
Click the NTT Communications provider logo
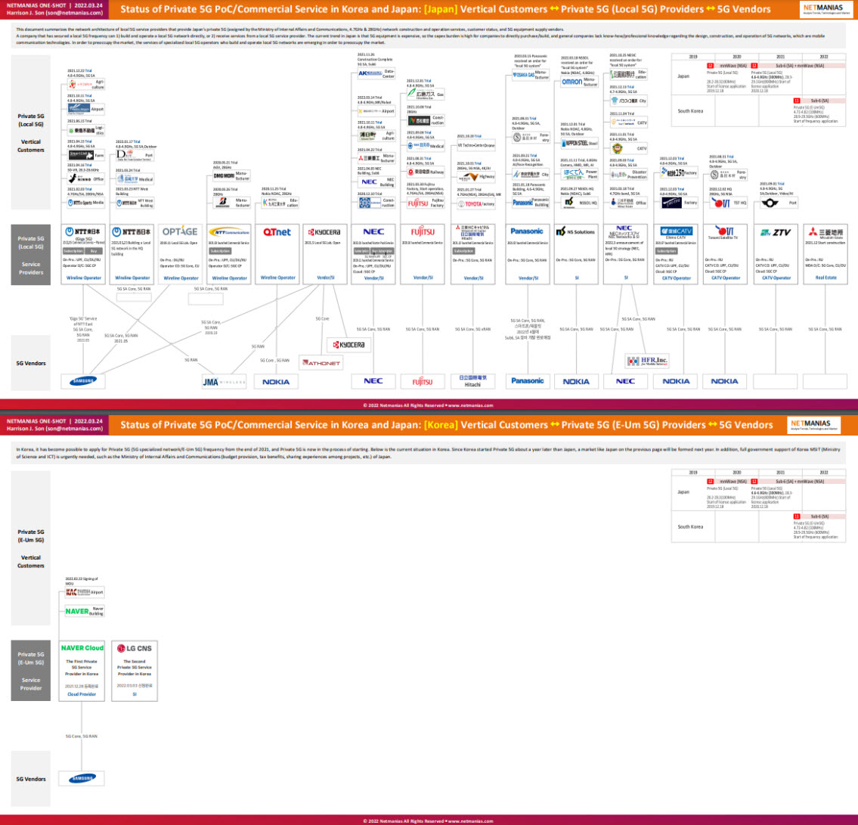pyautogui.click(x=229, y=232)
